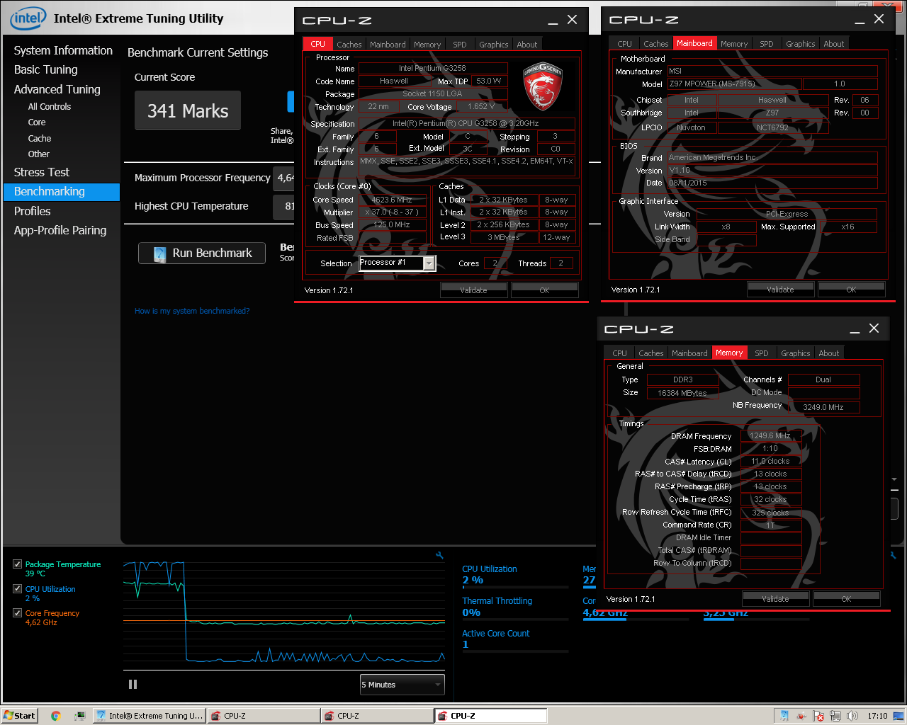Open Profiles in XTU sidebar
907x725 pixels.
[33, 211]
